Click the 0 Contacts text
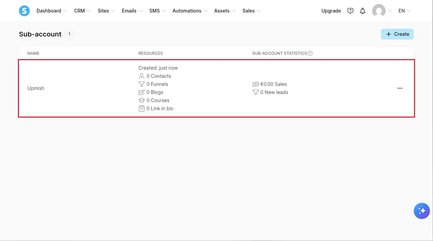433x241 pixels. (x=159, y=76)
